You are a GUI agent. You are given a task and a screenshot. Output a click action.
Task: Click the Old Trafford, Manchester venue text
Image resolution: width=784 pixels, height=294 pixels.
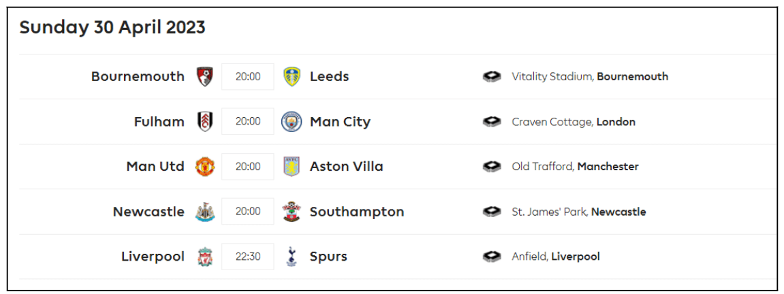(575, 167)
